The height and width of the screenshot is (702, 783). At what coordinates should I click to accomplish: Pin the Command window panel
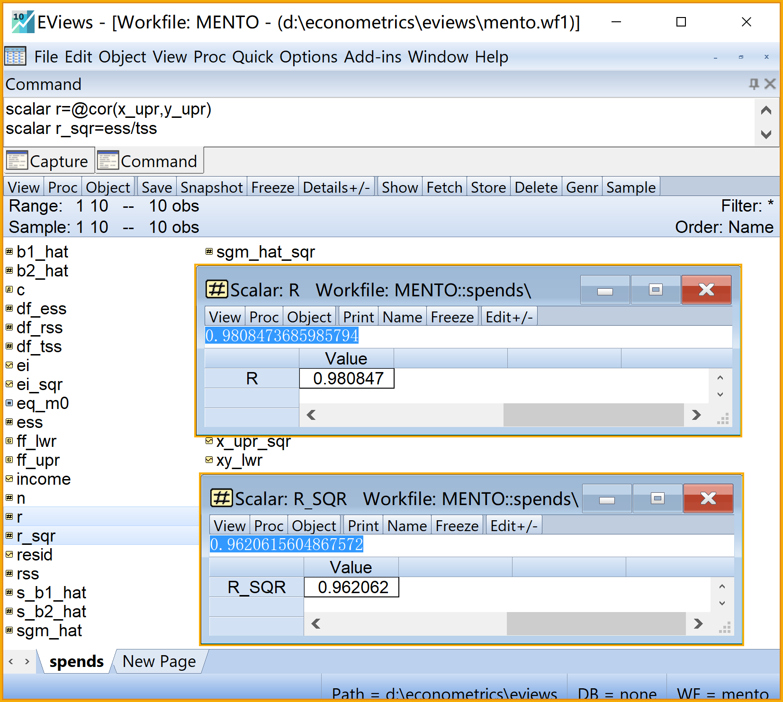(753, 84)
